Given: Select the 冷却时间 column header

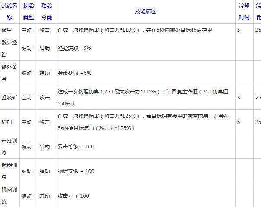Looking at the screenshot, I should coord(244,12).
